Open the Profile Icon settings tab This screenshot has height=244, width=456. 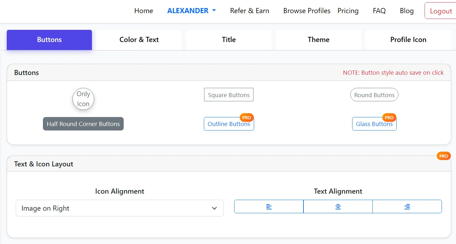[x=408, y=39]
